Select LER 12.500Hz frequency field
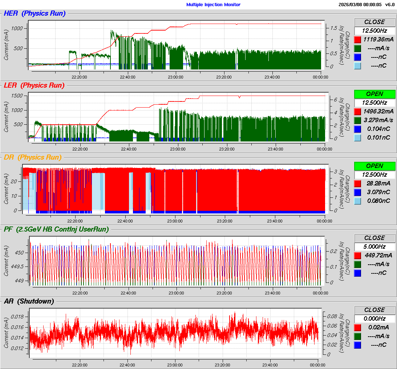This screenshot has height=369, width=397. [x=374, y=103]
